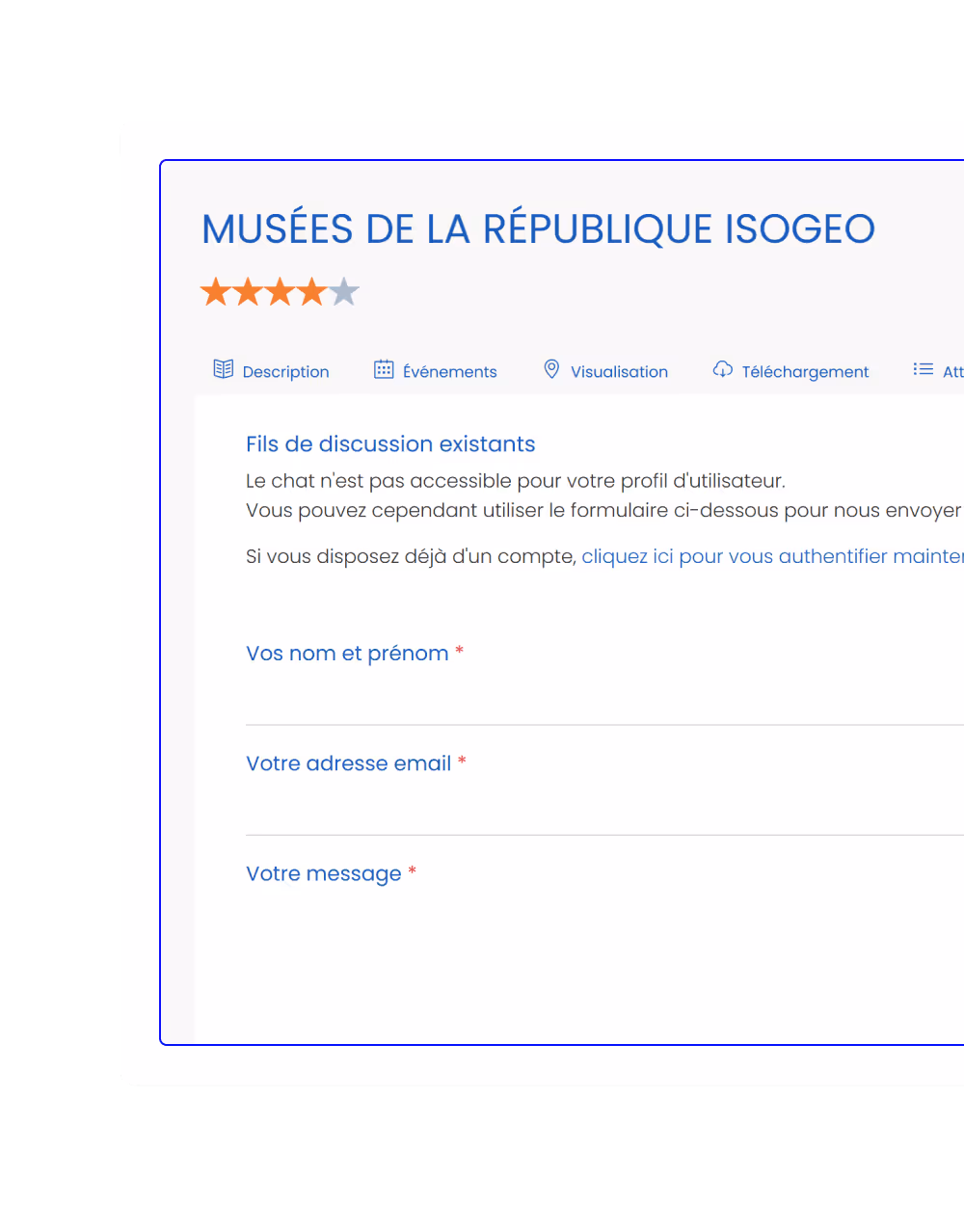The width and height of the screenshot is (964, 1205).
Task: Open the Téléchargement tab
Action: click(x=805, y=371)
